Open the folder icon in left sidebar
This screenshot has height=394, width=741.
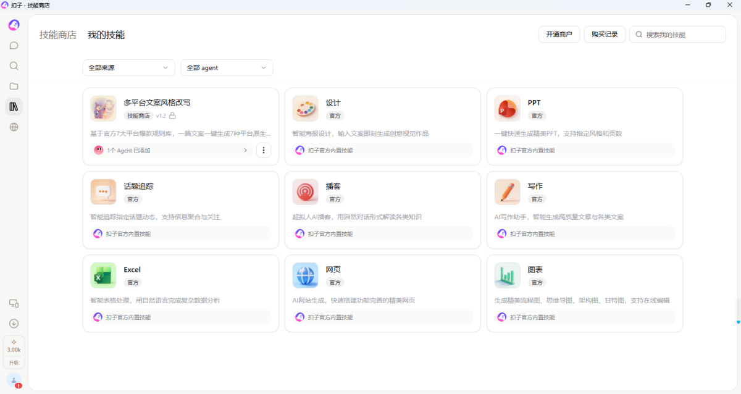pyautogui.click(x=14, y=86)
